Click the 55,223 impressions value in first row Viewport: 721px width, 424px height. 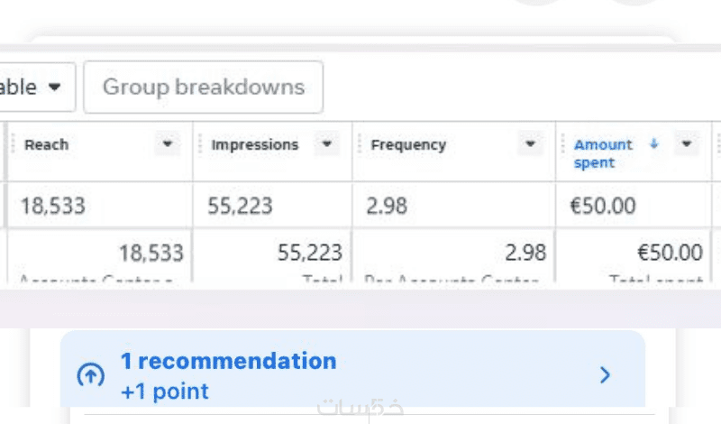[240, 206]
